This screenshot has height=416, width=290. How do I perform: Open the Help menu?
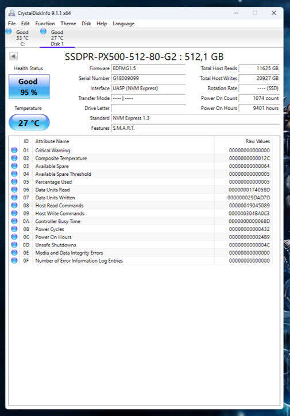point(102,24)
